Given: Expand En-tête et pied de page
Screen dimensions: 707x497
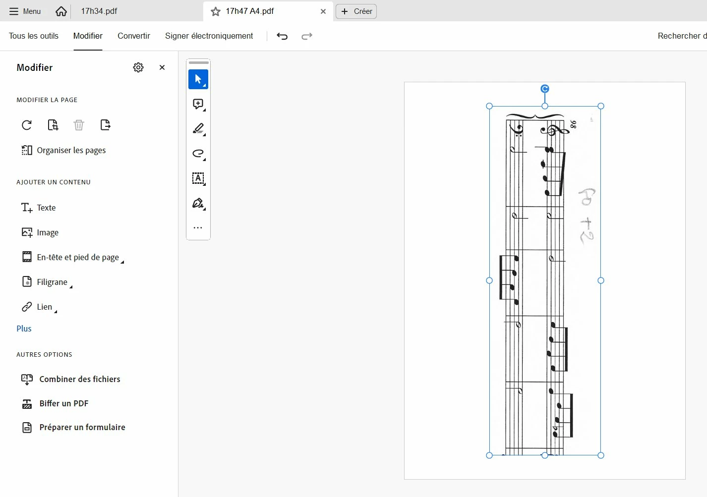Looking at the screenshot, I should [x=72, y=257].
